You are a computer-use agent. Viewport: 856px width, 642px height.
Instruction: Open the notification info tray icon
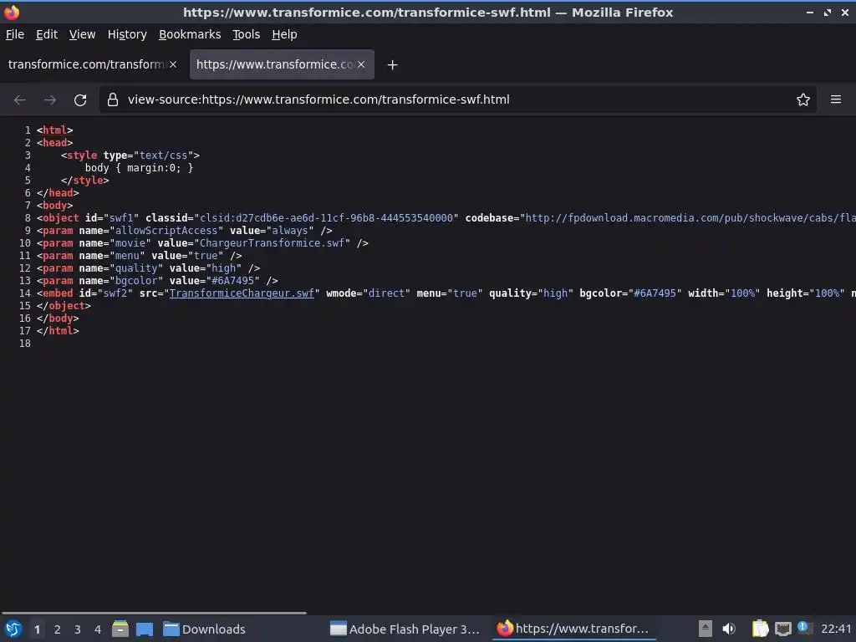click(x=803, y=627)
